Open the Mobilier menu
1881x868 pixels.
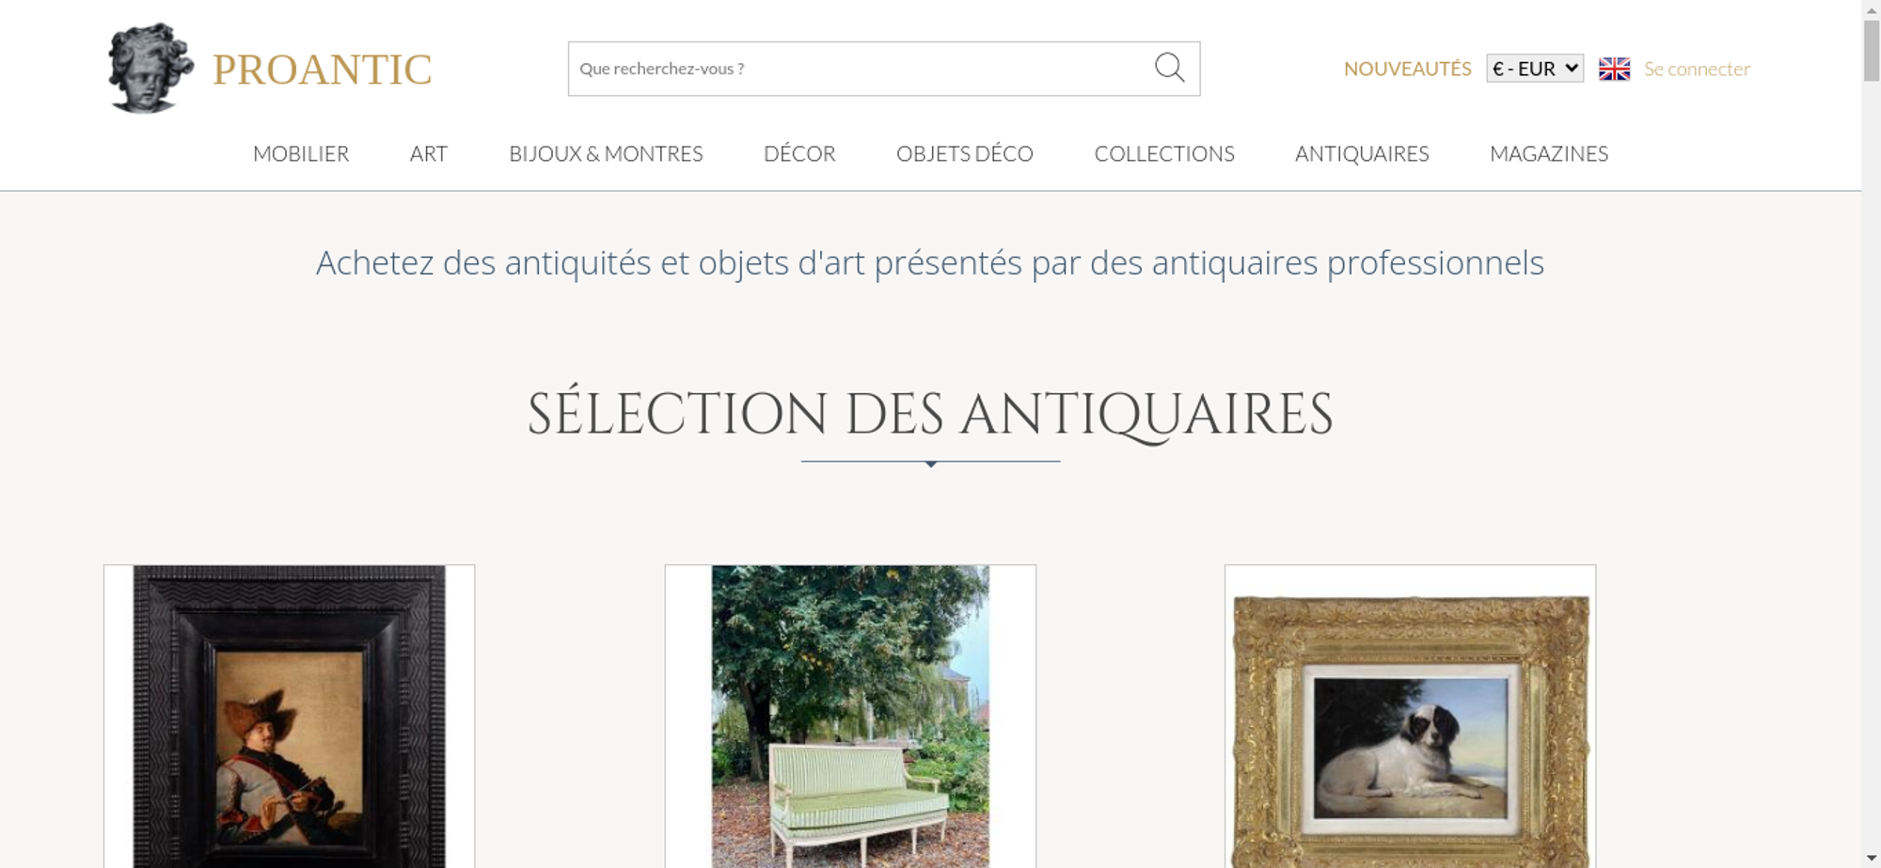coord(301,153)
